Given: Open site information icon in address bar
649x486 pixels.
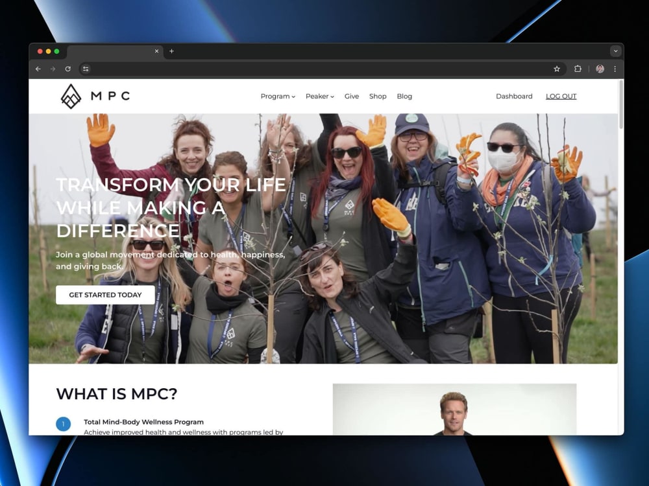Looking at the screenshot, I should point(86,69).
